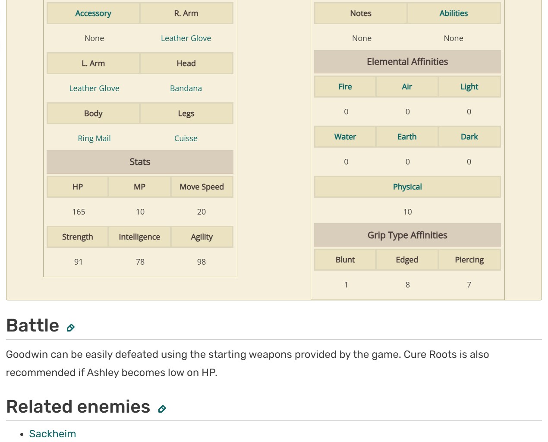
Task: Select the Head column header
Action: (x=186, y=63)
